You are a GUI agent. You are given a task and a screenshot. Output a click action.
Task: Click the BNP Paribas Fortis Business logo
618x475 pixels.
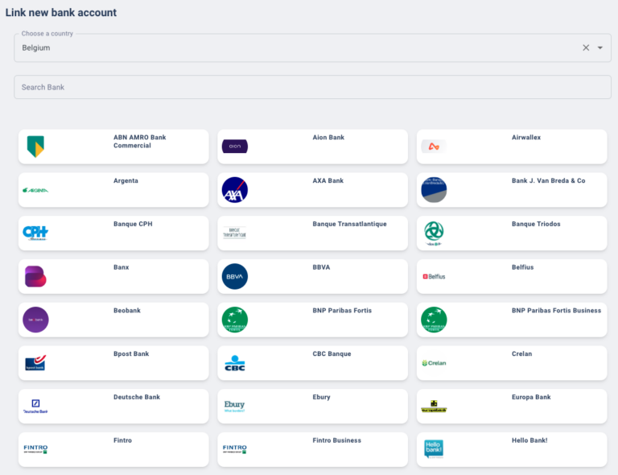(x=434, y=320)
